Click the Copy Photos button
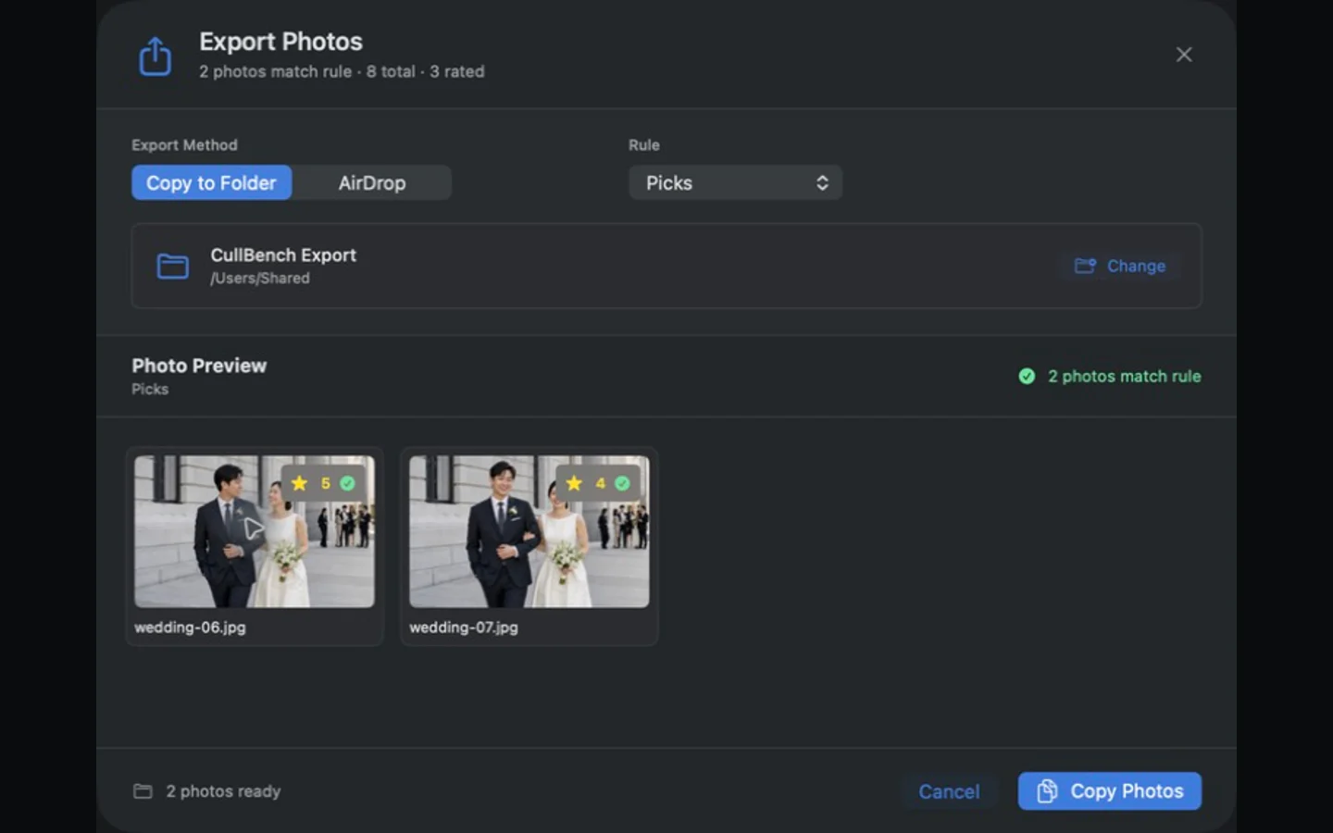Viewport: 1333px width, 833px height. [x=1110, y=791]
